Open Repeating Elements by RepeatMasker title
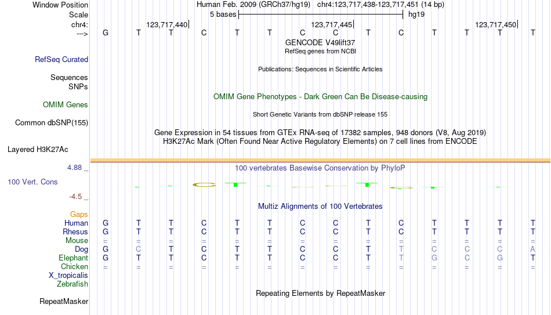 coord(320,293)
